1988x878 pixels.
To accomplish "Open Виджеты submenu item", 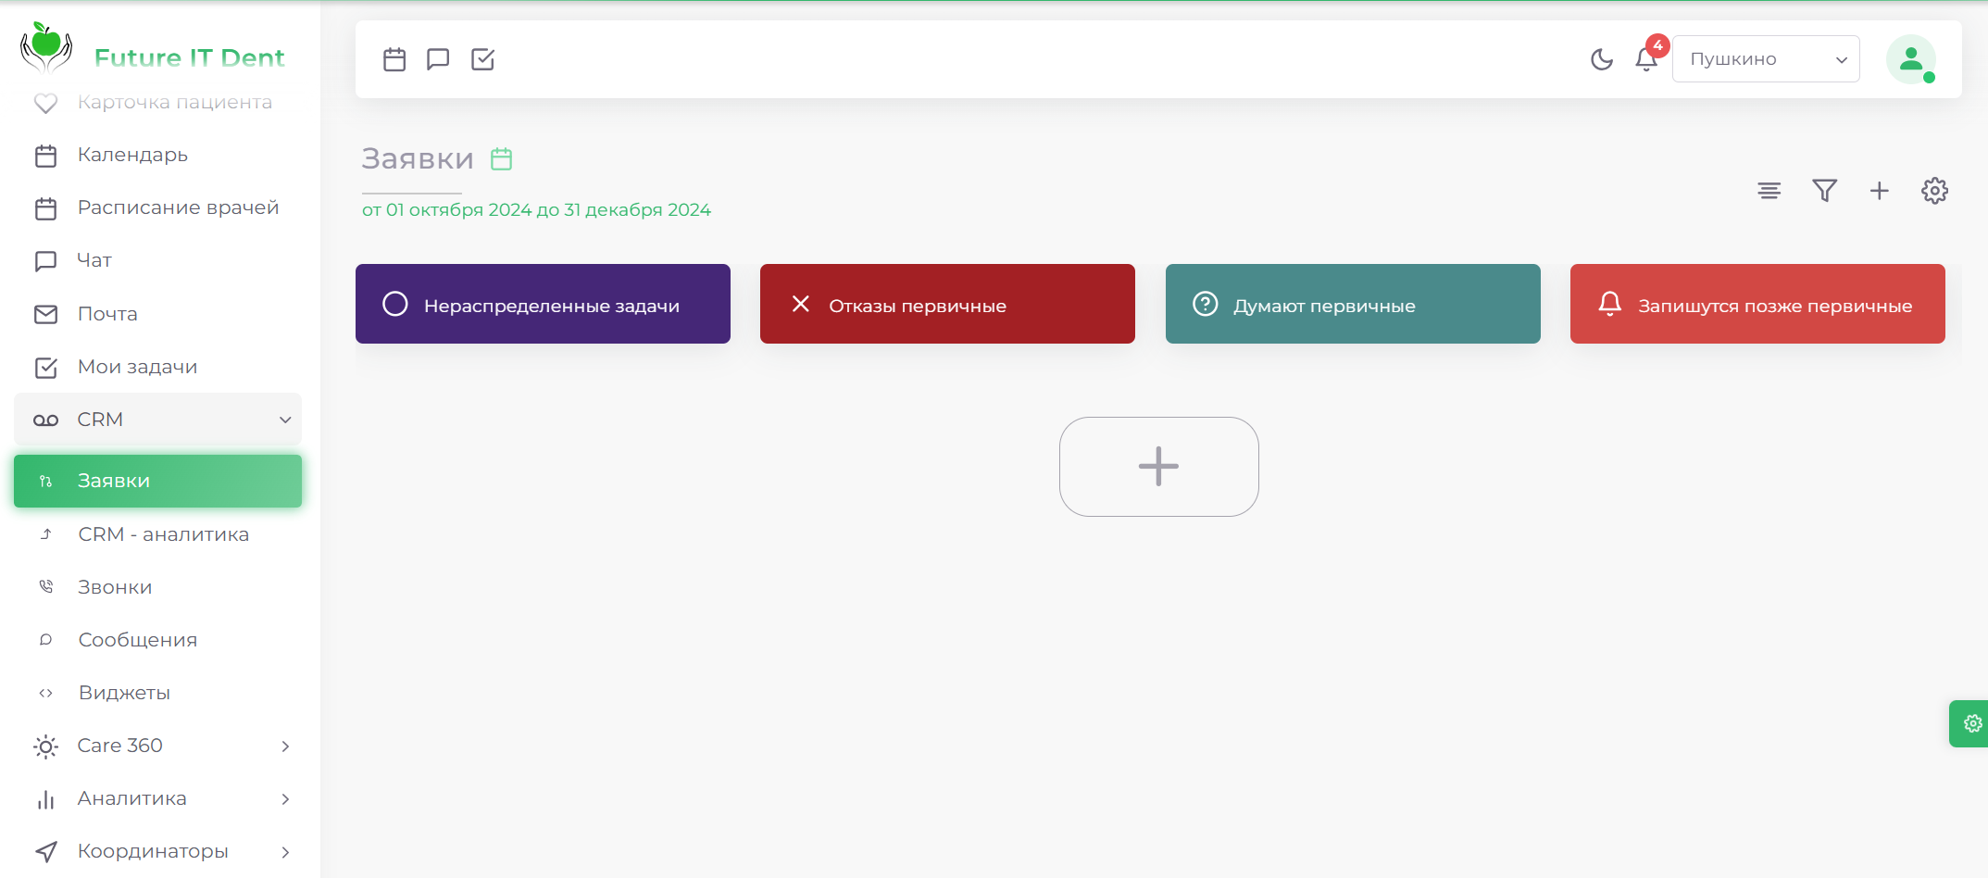I will pyautogui.click(x=157, y=693).
